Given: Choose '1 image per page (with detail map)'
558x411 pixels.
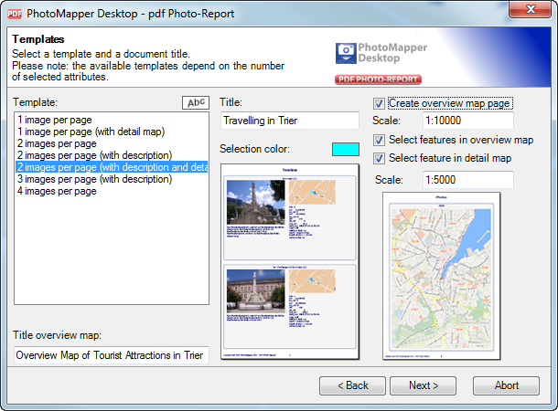Looking at the screenshot, I should point(91,132).
